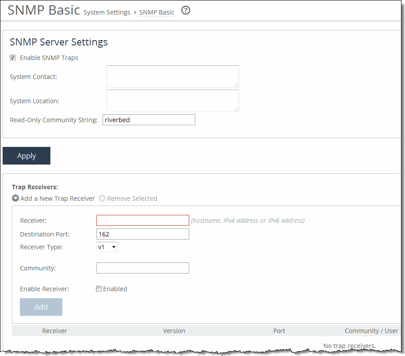Image resolution: width=405 pixels, height=356 pixels.
Task: Click the System Contact text field
Action: pos(172,76)
